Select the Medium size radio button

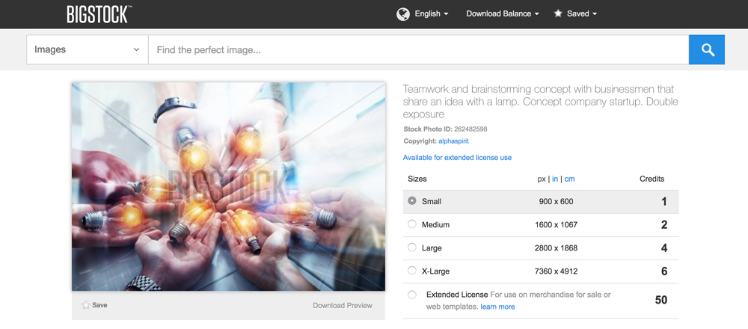(x=412, y=224)
